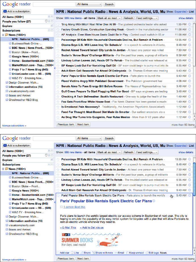Open Manage subscriptions link in top window

tap(14, 126)
